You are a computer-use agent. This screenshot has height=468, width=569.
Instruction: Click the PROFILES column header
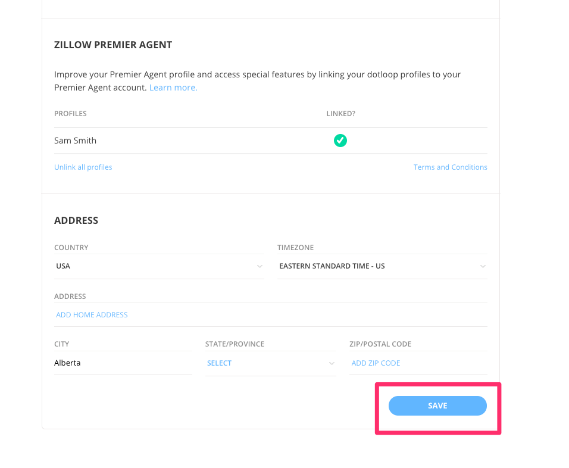click(x=70, y=113)
